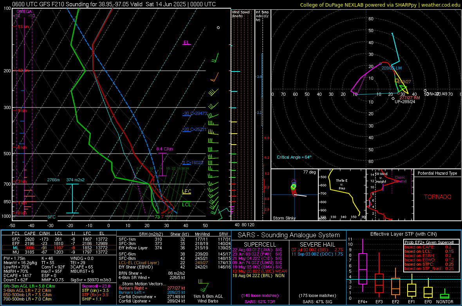Click the 'SARS: 62% TOR' summary
Image resolution: width=462 pixels, height=306 pixels.
pyautogui.click(x=260, y=302)
